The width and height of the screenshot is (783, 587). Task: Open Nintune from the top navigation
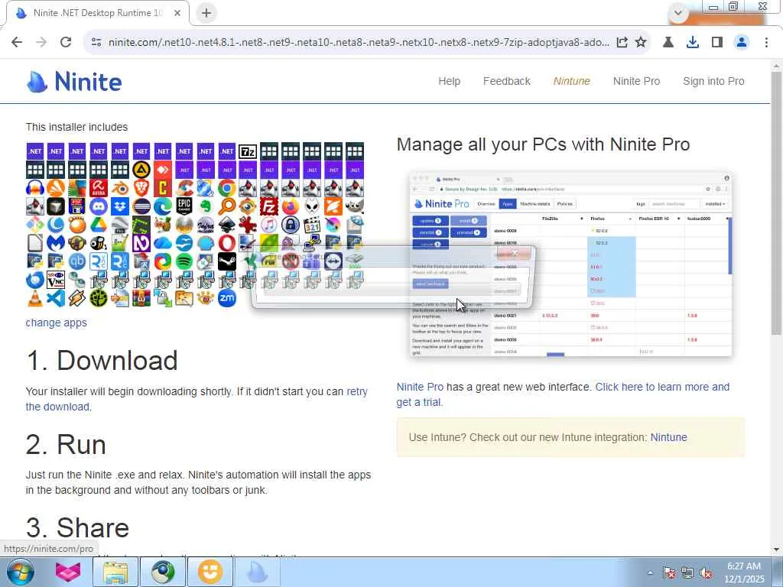571,81
